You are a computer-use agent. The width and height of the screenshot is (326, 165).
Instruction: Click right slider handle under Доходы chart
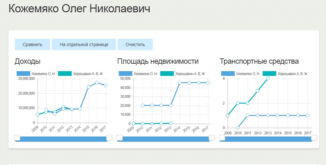point(109,138)
